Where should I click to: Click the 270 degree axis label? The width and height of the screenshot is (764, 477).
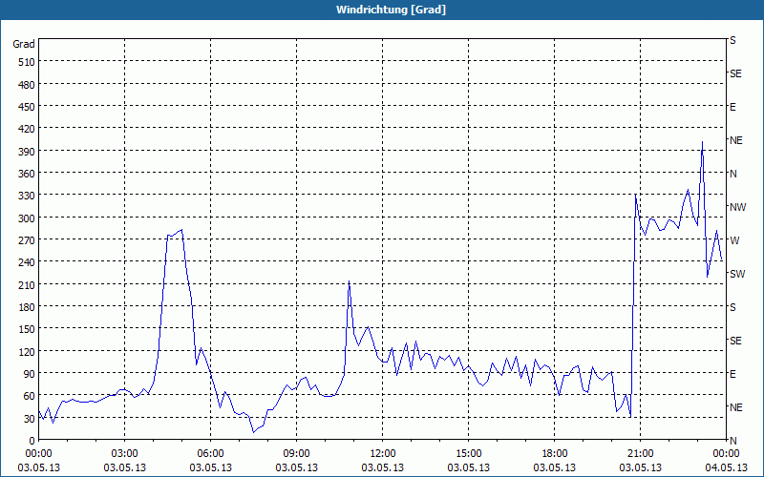click(27, 240)
